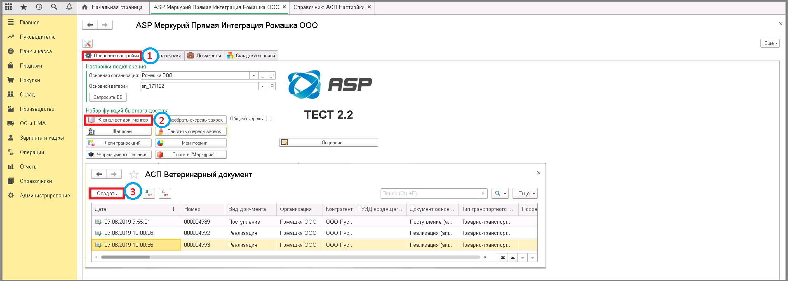Open the Склад section
The height and width of the screenshot is (281, 788).
point(27,95)
